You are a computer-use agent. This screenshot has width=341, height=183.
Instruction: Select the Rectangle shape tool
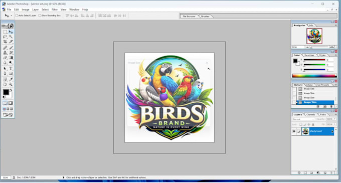tap(11, 74)
